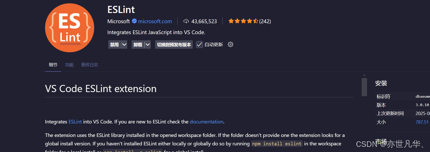Switch to the 功能 tab
Image resolution: width=430 pixels, height=152 pixels.
pyautogui.click(x=69, y=65)
